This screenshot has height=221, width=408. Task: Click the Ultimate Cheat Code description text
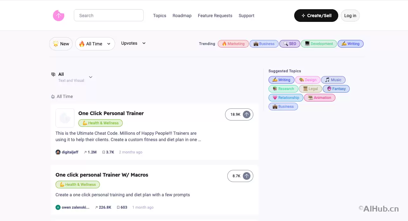pyautogui.click(x=128, y=136)
